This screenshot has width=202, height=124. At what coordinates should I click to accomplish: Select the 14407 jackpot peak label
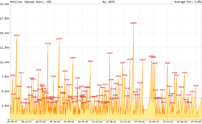coord(17,35)
